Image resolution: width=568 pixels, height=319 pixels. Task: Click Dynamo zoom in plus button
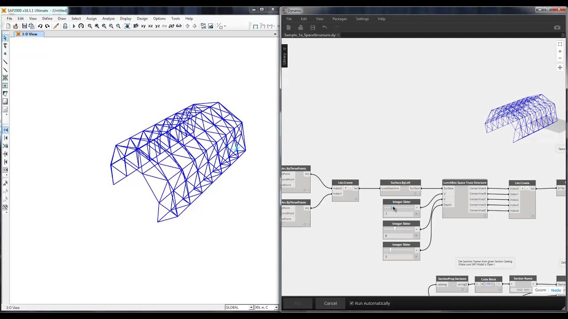tap(560, 51)
